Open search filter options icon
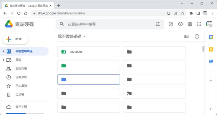This screenshot has width=217, height=115. 158,24
